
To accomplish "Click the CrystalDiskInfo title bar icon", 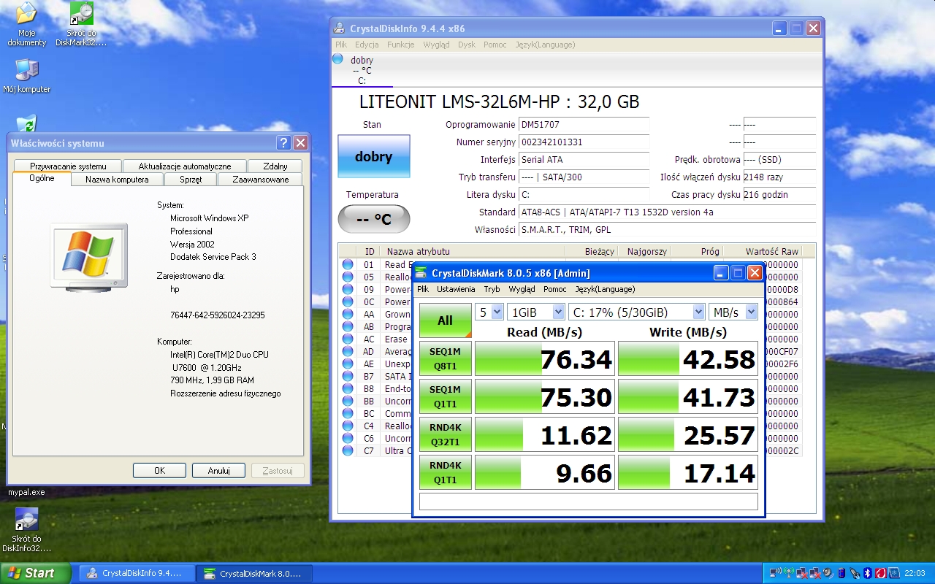I will (x=339, y=28).
